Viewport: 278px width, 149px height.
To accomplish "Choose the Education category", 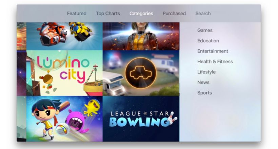I will (208, 41).
